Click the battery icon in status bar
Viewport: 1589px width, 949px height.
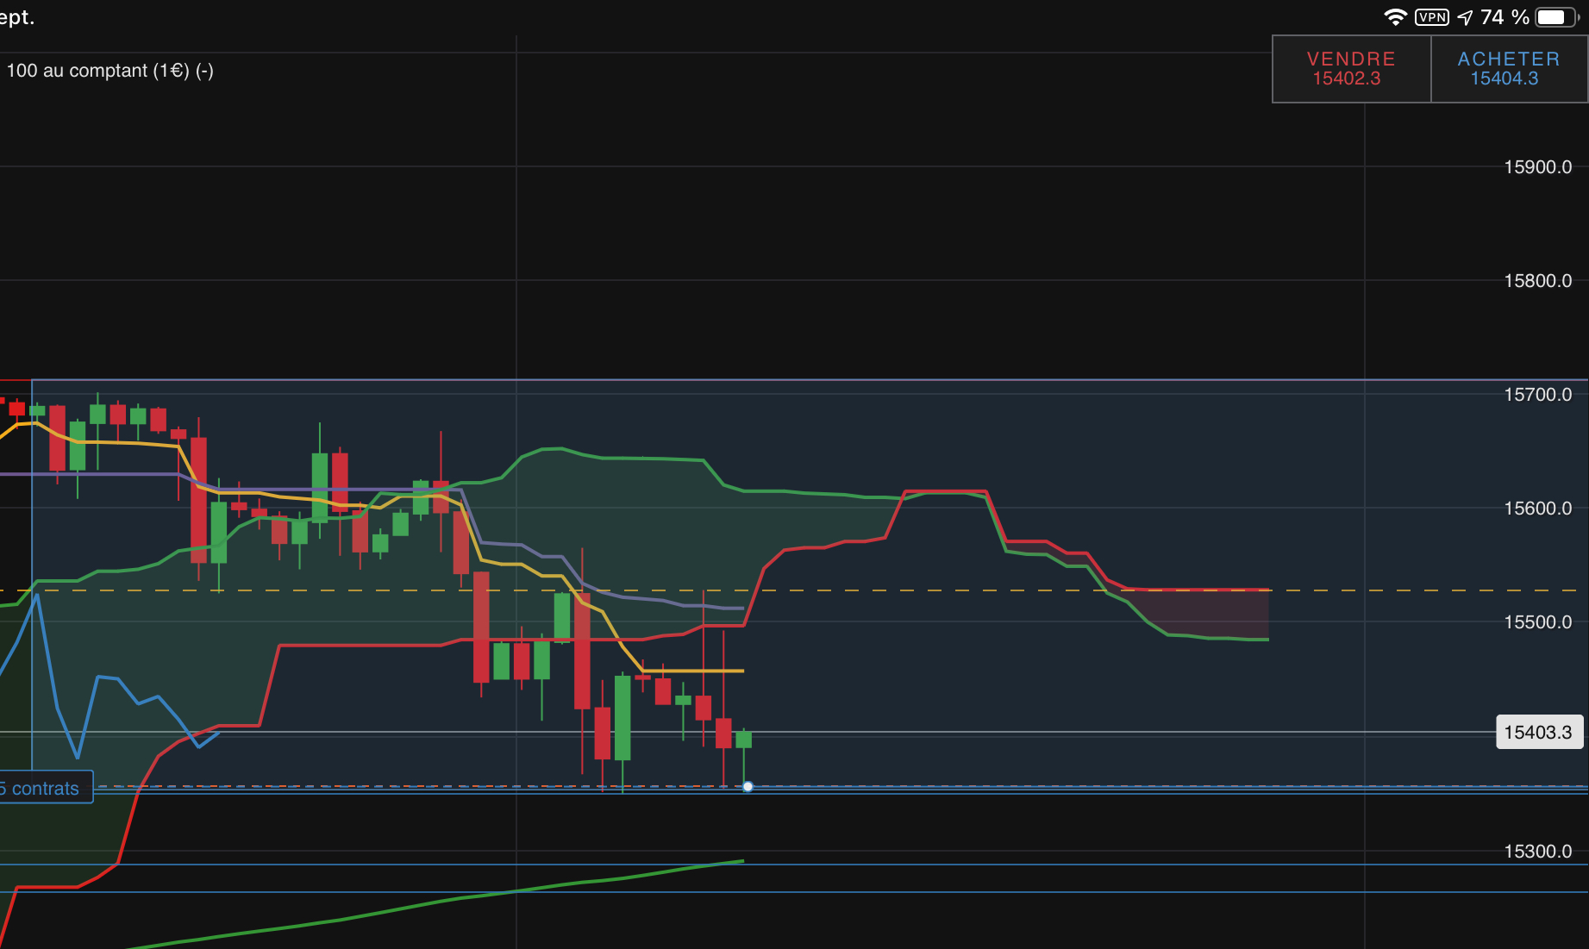[1556, 17]
